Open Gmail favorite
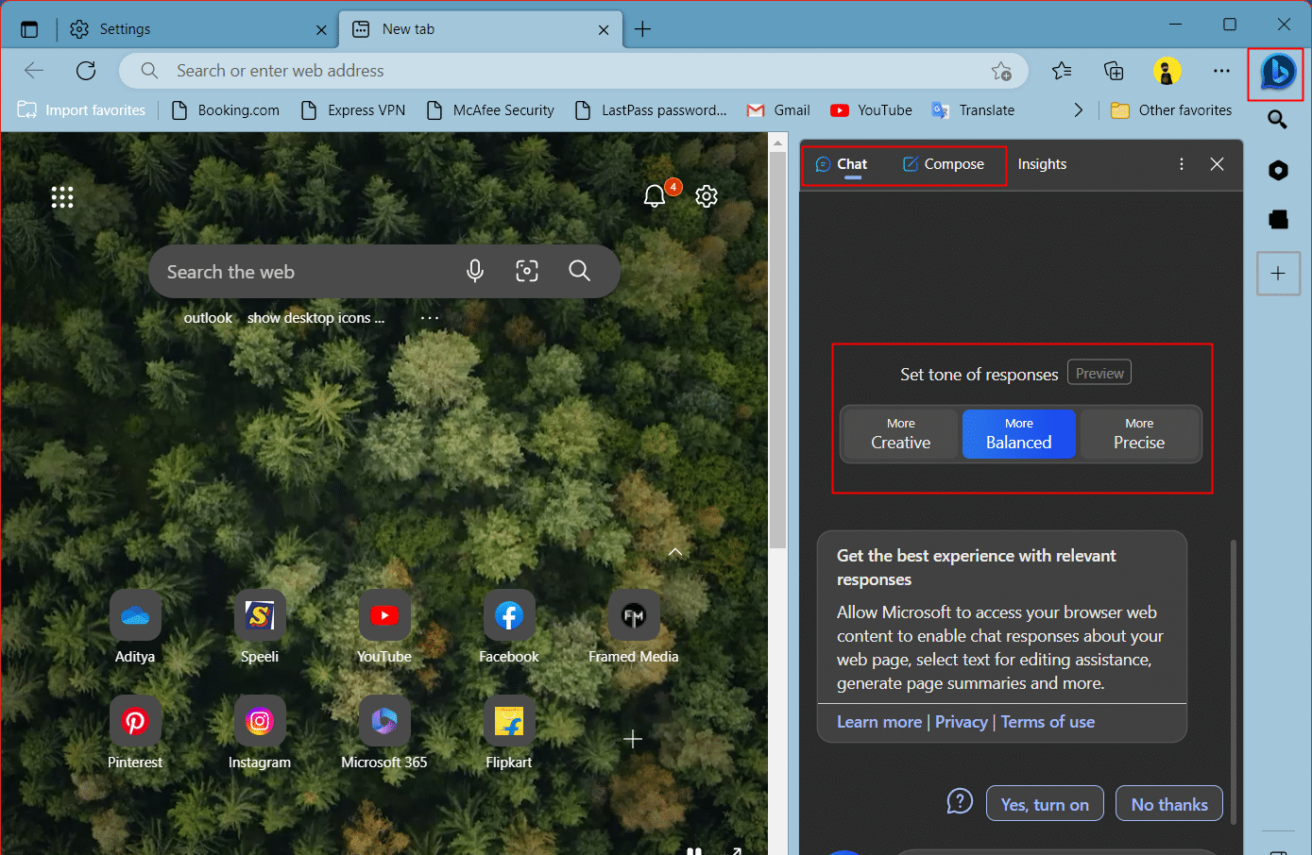 [x=779, y=110]
